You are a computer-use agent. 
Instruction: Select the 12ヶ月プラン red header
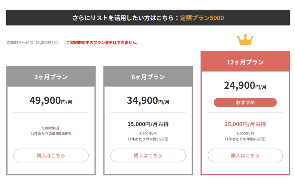[245, 61]
